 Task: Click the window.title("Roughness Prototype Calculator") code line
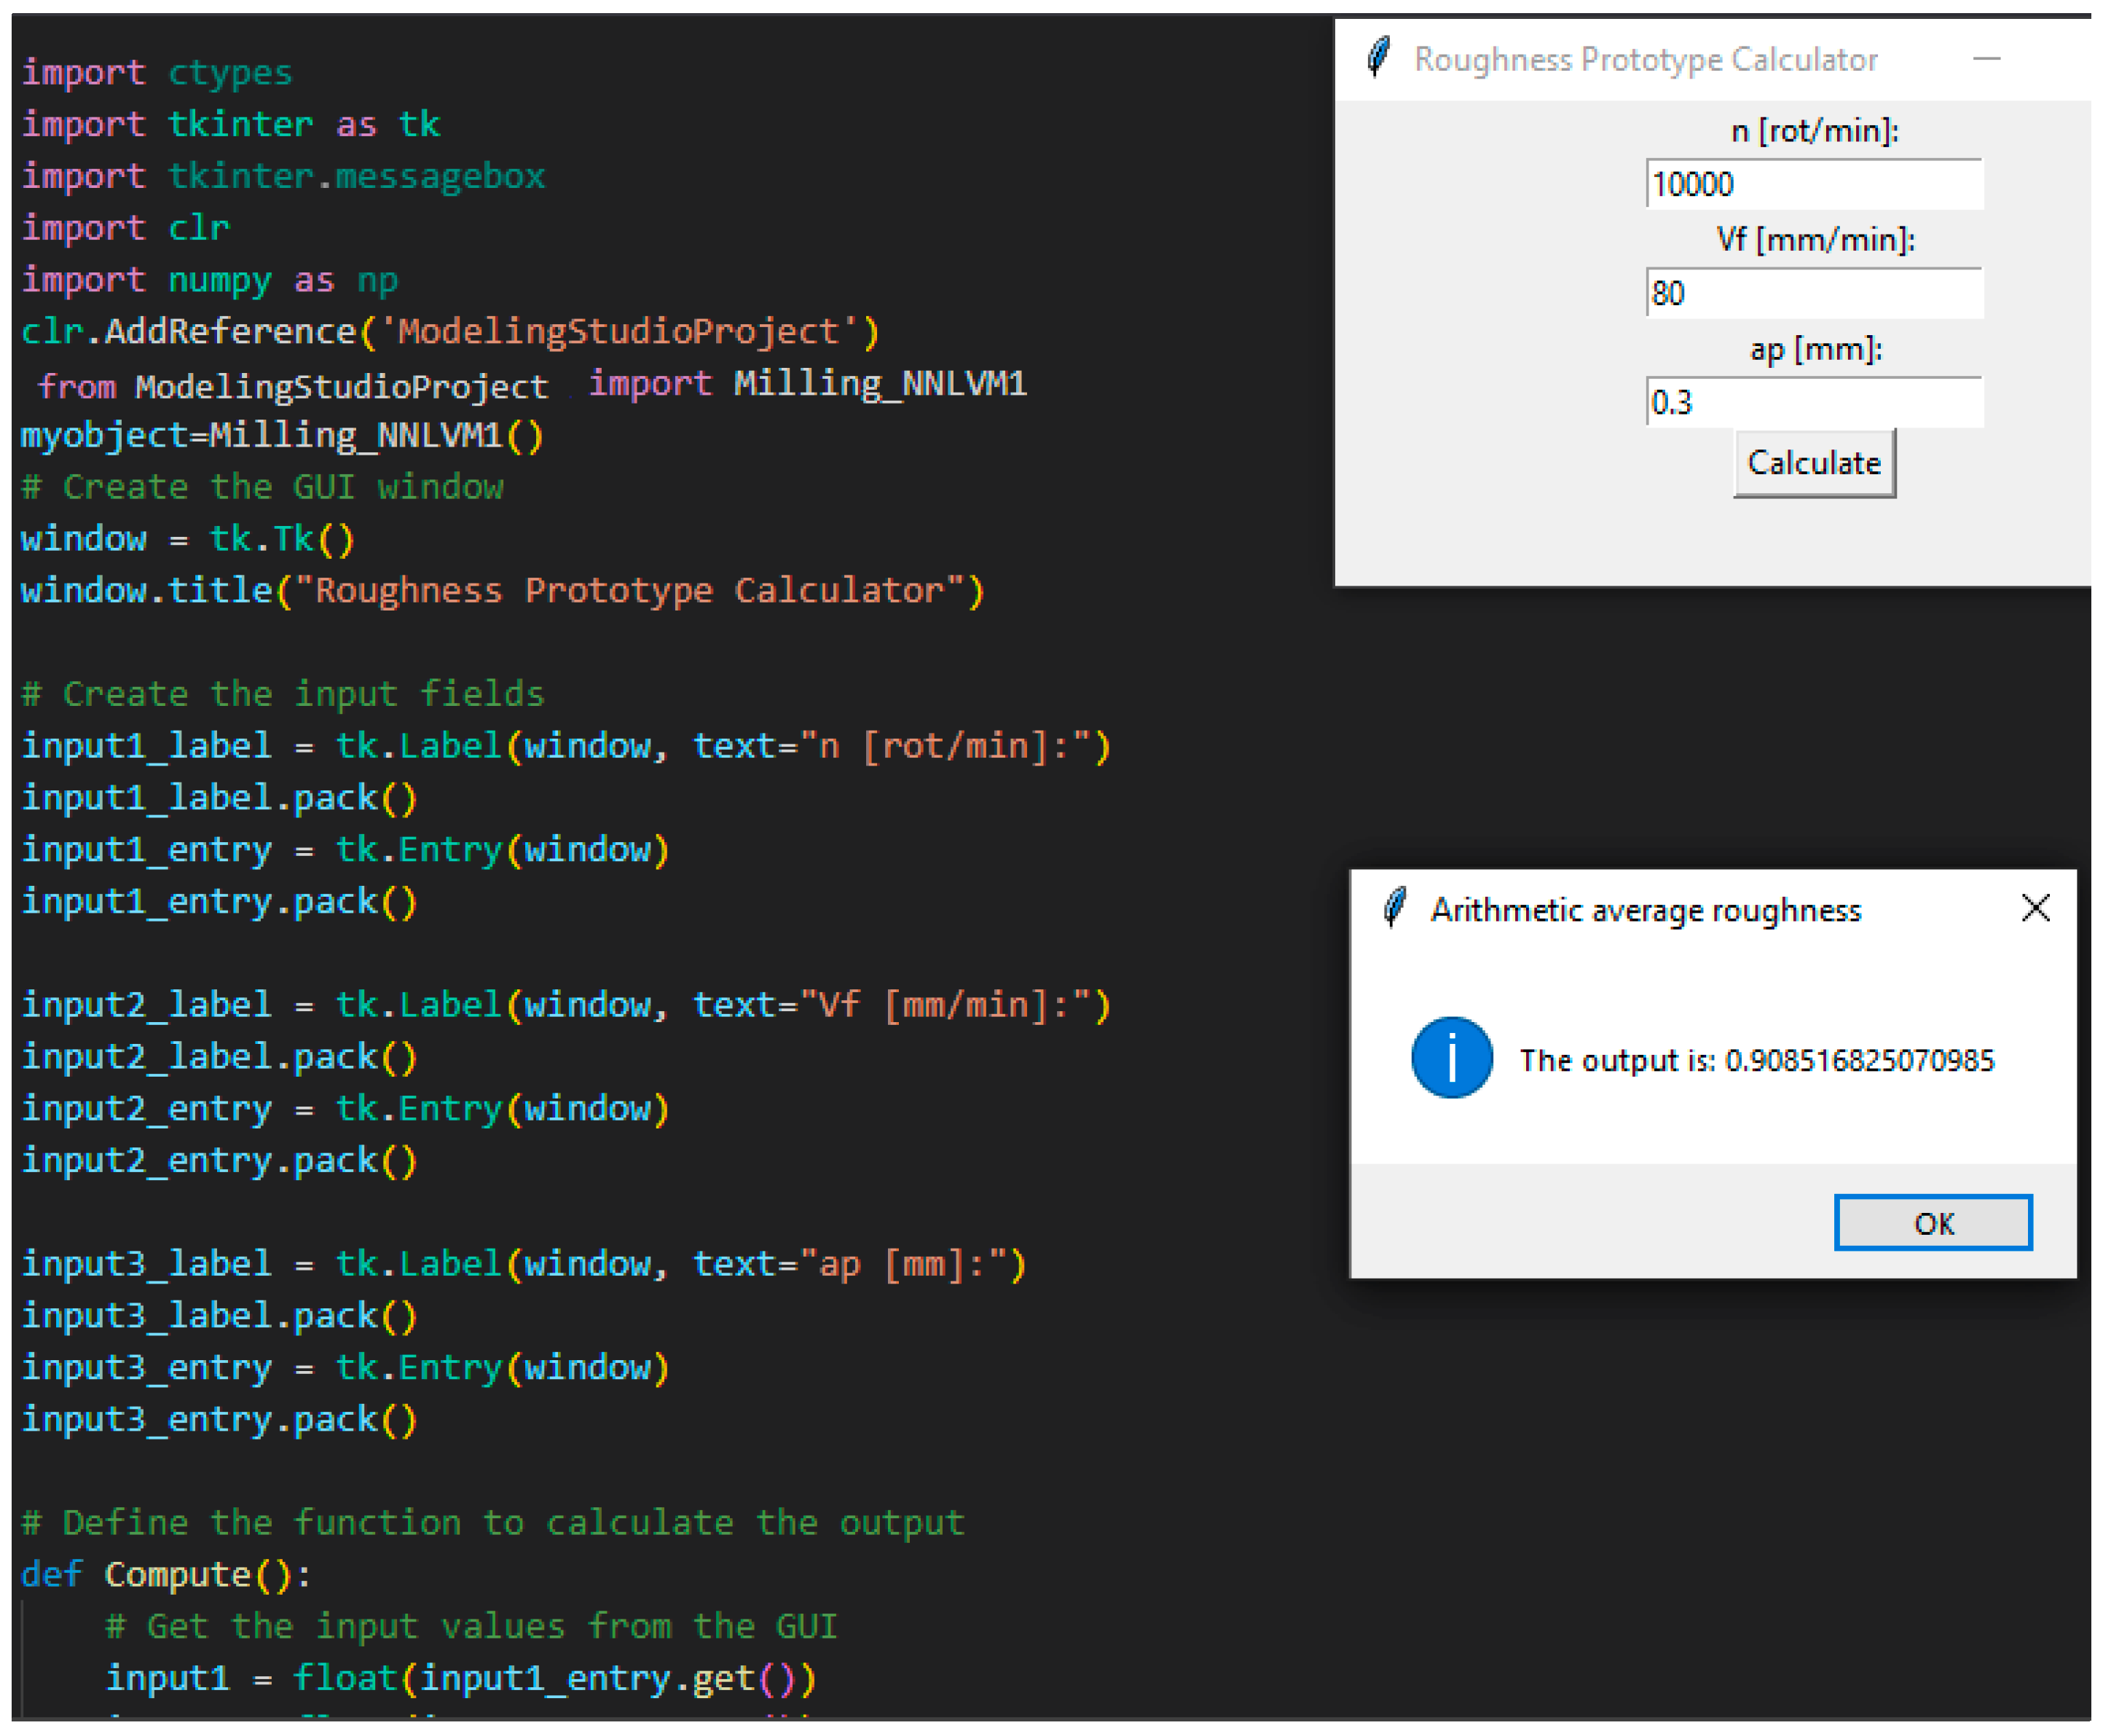pos(502,590)
